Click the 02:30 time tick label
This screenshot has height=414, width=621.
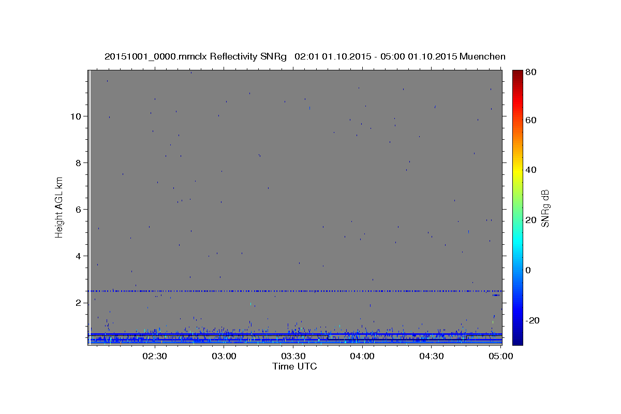click(x=155, y=356)
